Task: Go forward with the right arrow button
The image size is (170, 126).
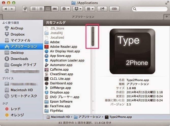Action: tap(12, 9)
